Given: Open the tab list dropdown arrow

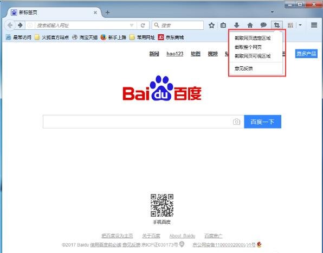Looking at the screenshot, I should (272, 12).
